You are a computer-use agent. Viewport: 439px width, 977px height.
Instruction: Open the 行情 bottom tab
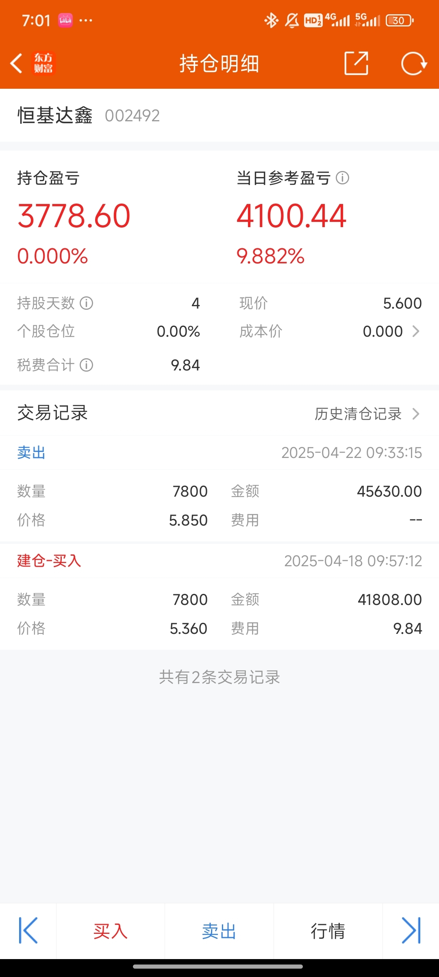click(x=328, y=931)
